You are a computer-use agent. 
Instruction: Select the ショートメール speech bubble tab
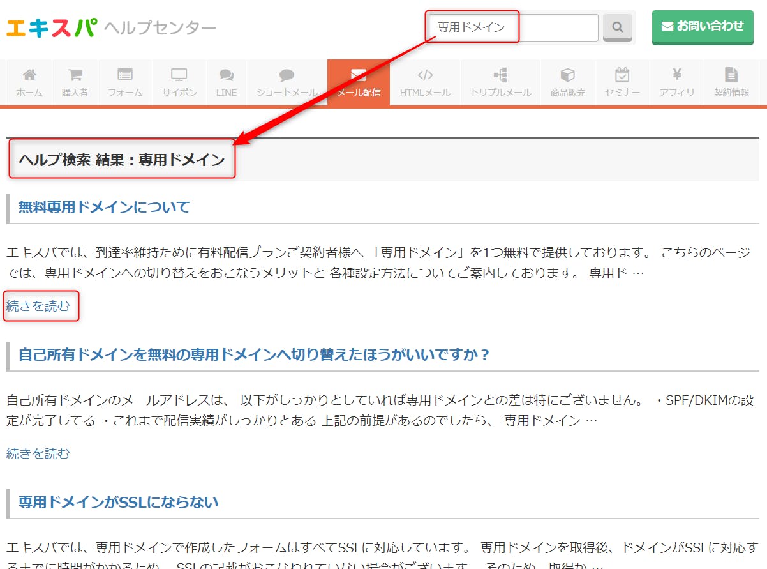point(287,82)
